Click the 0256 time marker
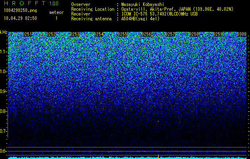 click(x=146, y=34)
